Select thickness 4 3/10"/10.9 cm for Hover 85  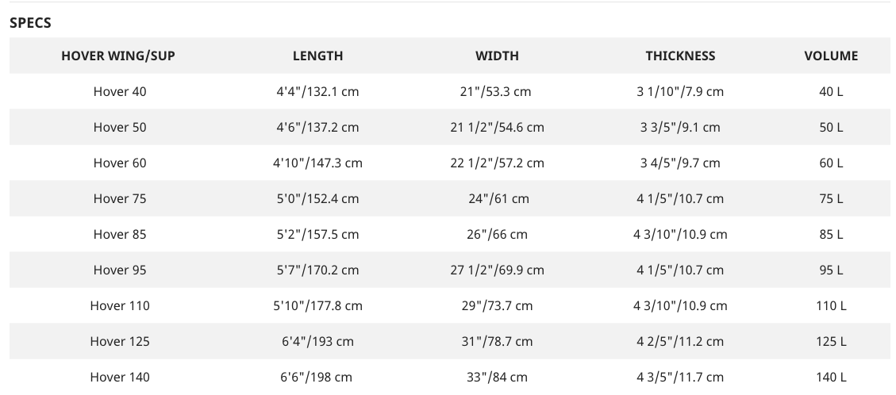[680, 234]
